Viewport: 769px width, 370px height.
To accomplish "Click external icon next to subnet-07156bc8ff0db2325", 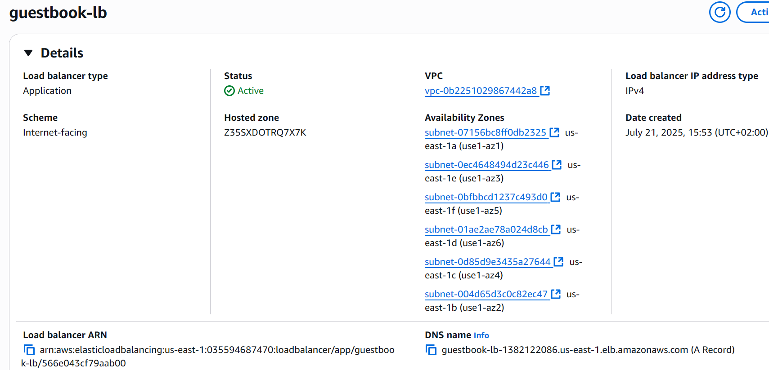I will click(x=554, y=132).
